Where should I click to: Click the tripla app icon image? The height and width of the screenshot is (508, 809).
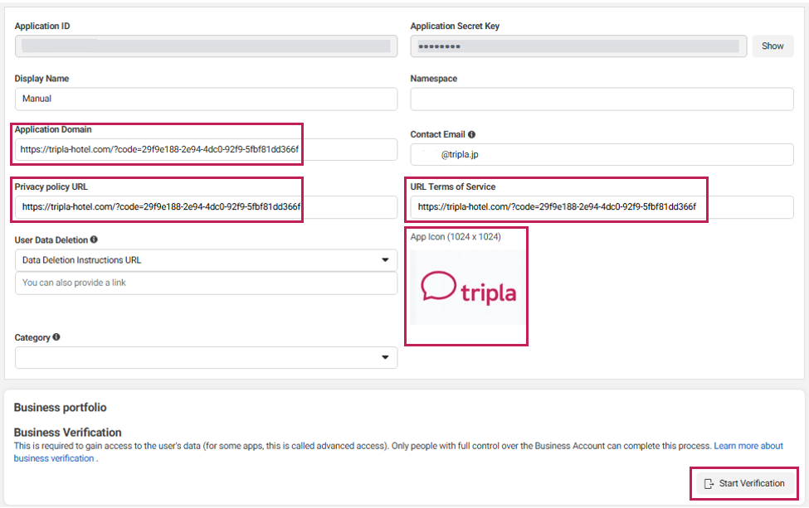(467, 288)
